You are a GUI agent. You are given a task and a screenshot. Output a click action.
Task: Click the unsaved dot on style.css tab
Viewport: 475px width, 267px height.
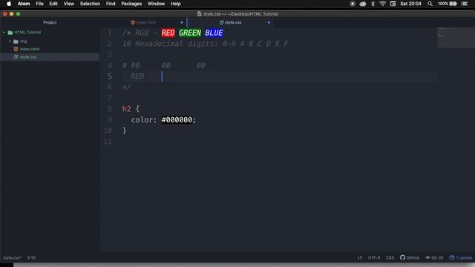click(269, 22)
